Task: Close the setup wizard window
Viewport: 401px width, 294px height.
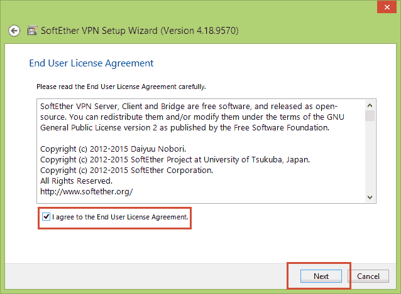Action: tap(387, 7)
